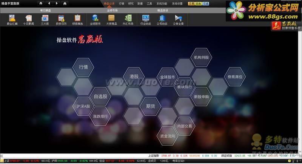
Task: Open the 系统设置 menu
Action: click(177, 4)
